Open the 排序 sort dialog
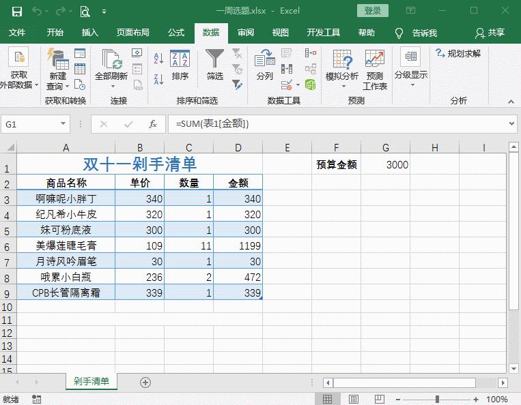 pyautogui.click(x=180, y=65)
